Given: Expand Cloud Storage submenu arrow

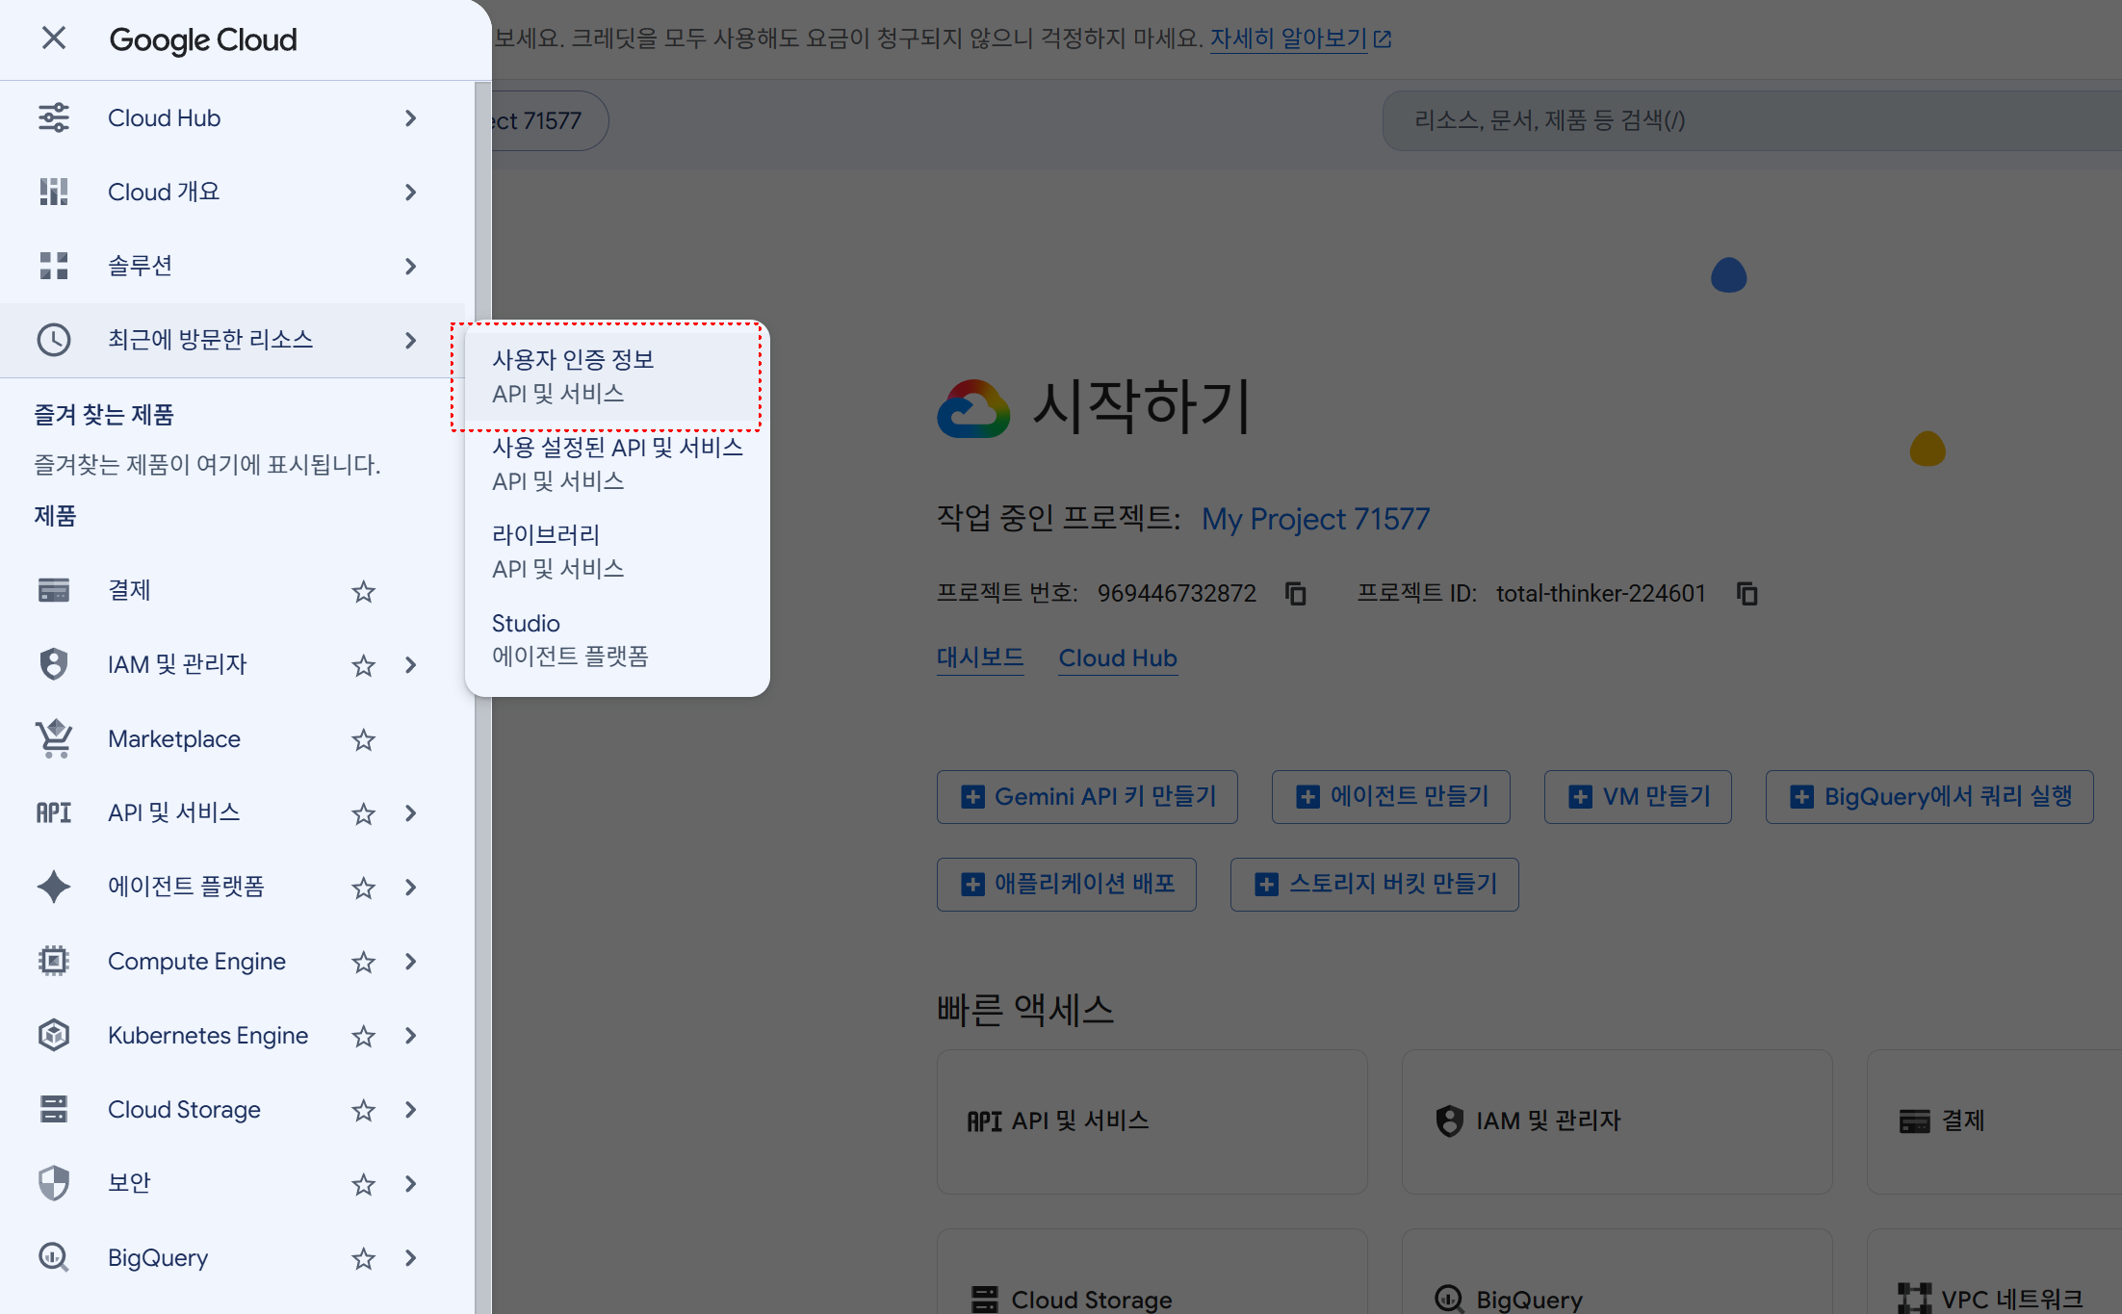Looking at the screenshot, I should 411,1110.
